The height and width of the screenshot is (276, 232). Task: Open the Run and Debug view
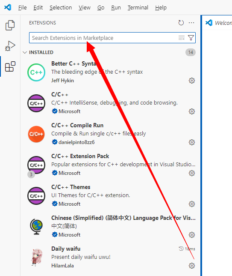[10, 46]
